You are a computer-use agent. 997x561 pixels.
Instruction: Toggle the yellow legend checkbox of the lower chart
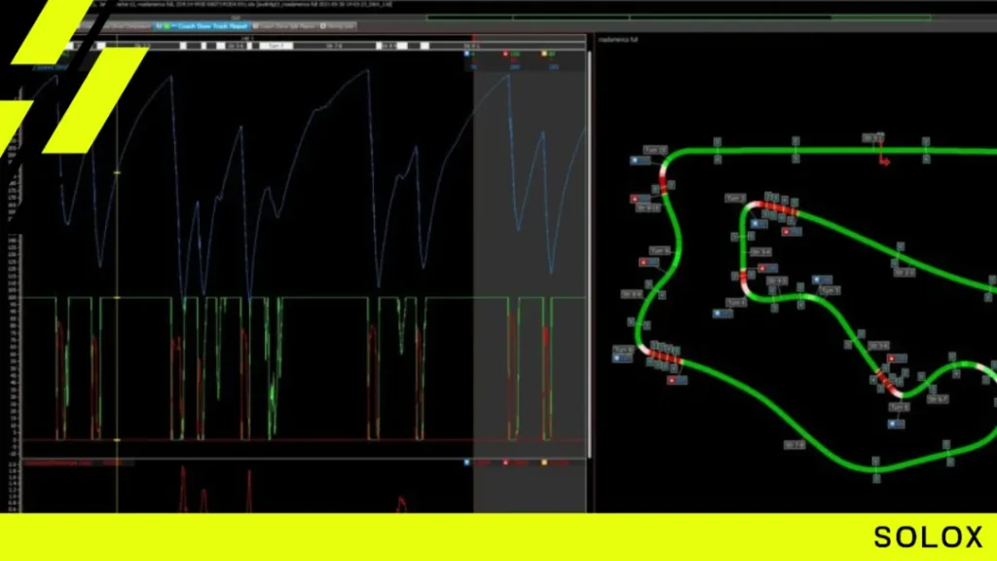coord(544,463)
